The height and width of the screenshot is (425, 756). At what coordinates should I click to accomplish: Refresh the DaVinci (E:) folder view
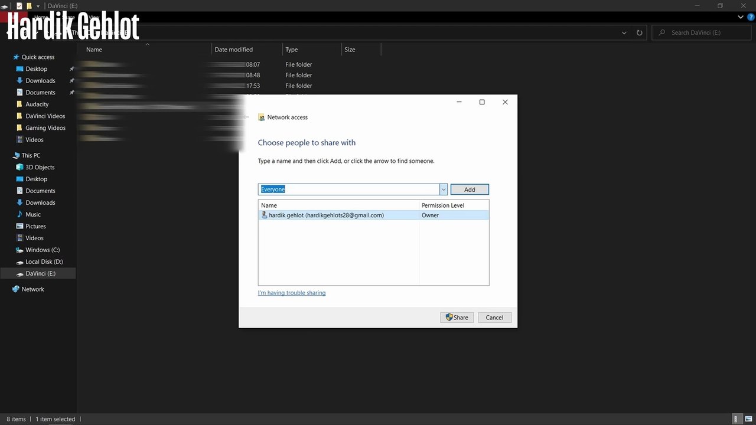tap(639, 33)
